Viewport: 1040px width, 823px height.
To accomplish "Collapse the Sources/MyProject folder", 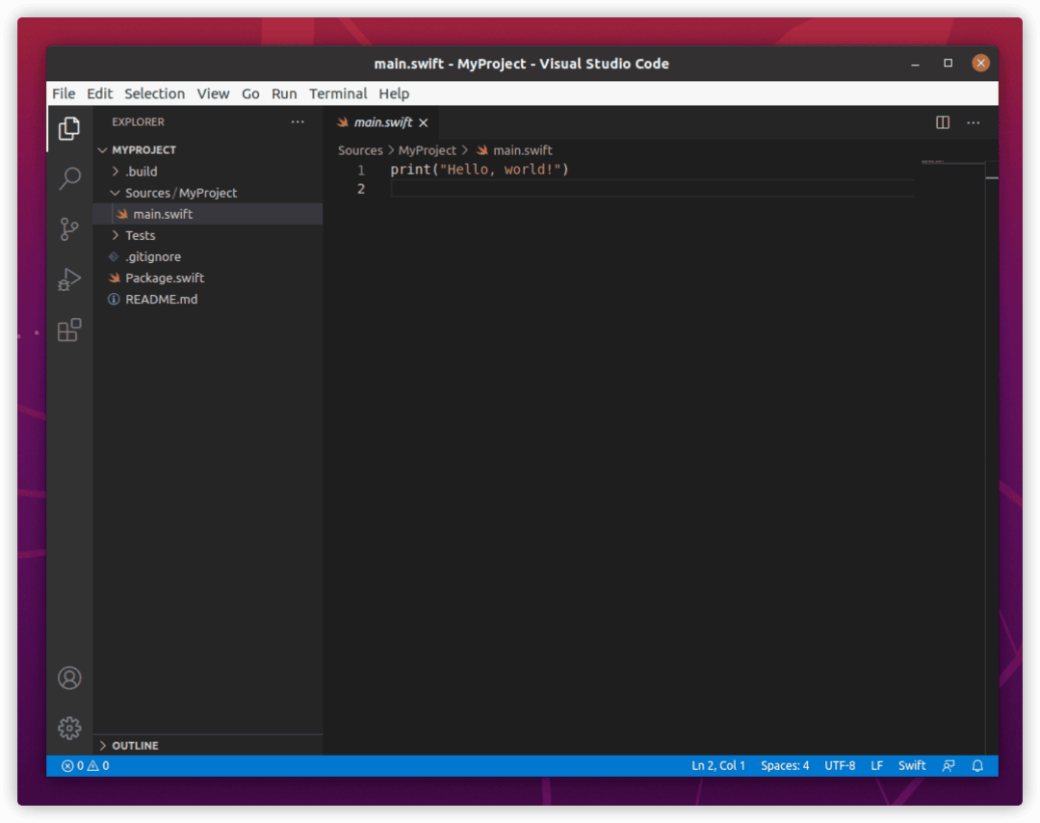I will [180, 193].
